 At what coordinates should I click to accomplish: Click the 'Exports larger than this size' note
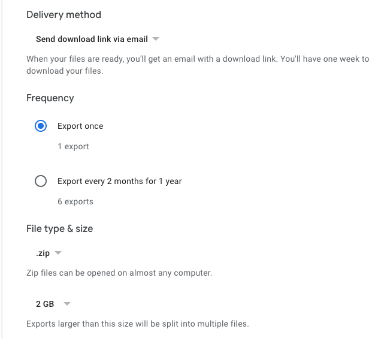click(137, 324)
